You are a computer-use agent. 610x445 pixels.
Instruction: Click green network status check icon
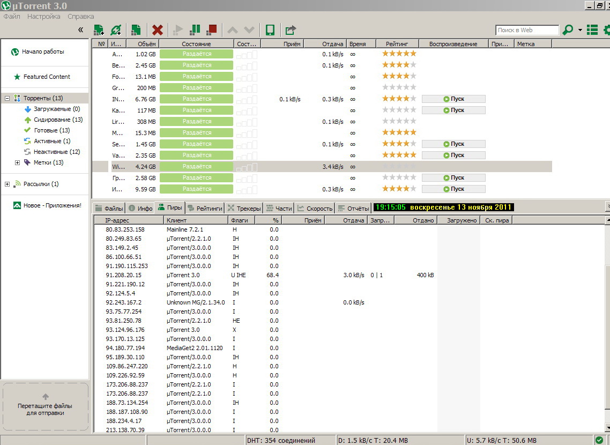599,440
